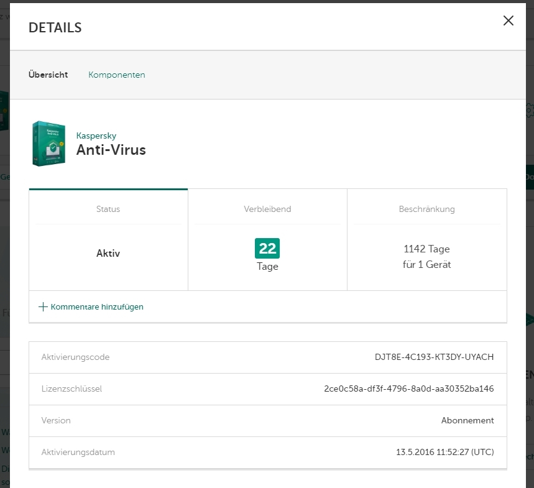Close the Details dialog with the X

[x=508, y=21]
